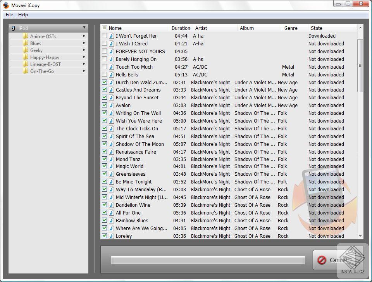Click the track list vertical scrollbar thumb

[x=360, y=66]
